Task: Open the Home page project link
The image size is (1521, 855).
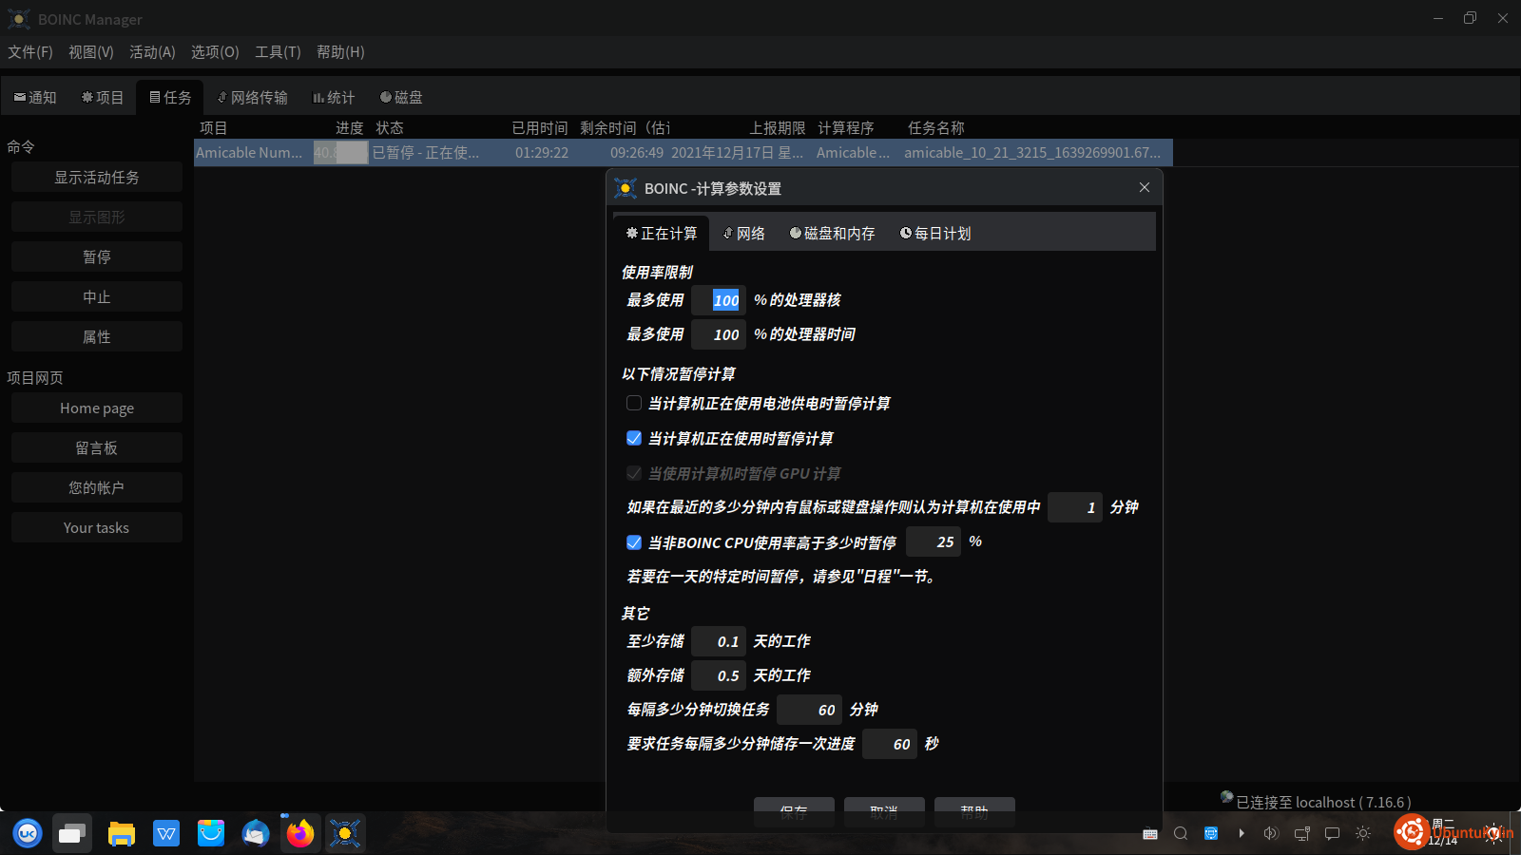Action: [97, 408]
